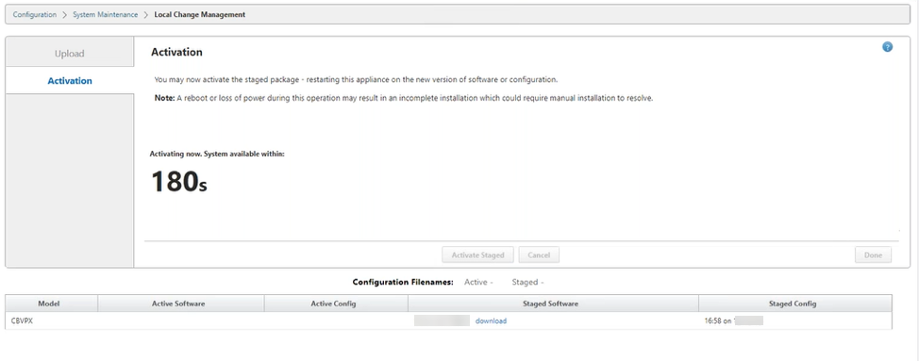
Task: Click the Staged Config column header
Action: click(x=793, y=304)
